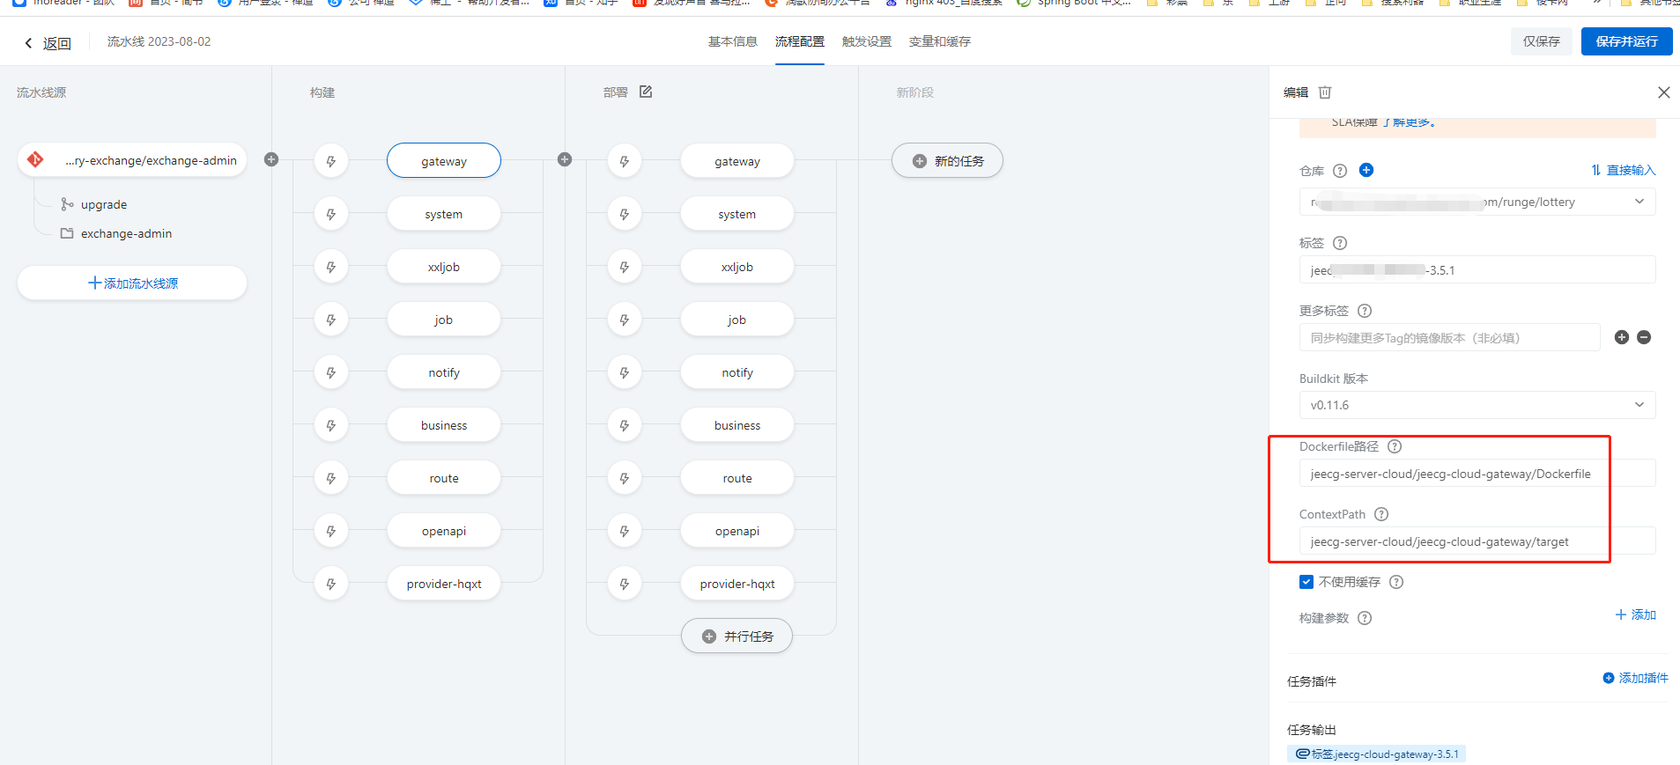This screenshot has width=1680, height=765.
Task: Open help tooltip for ContextPath
Action: tap(1381, 514)
